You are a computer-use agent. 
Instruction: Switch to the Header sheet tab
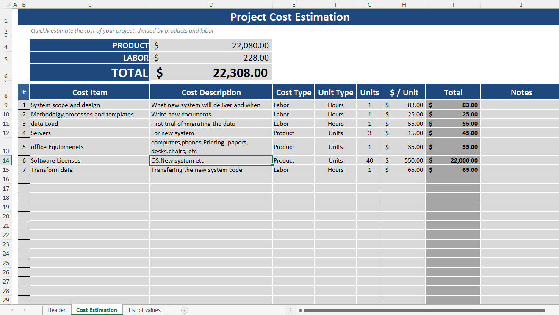pyautogui.click(x=56, y=310)
